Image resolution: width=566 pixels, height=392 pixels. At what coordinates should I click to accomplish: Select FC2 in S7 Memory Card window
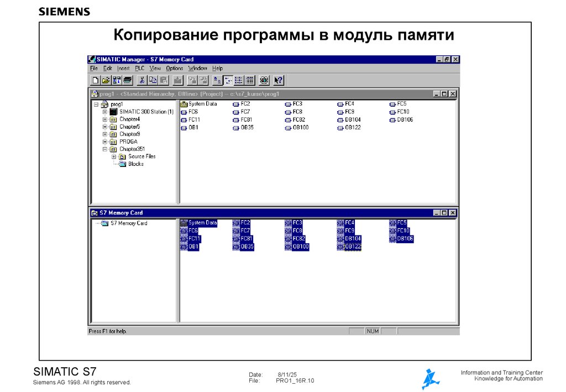(x=242, y=223)
